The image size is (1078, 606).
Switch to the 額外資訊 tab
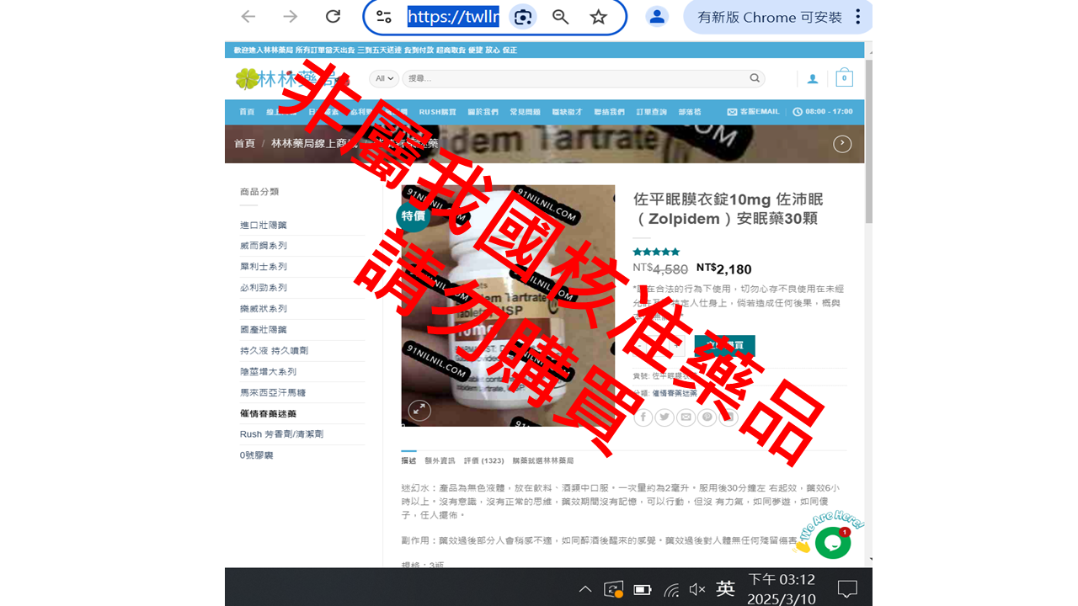[440, 460]
